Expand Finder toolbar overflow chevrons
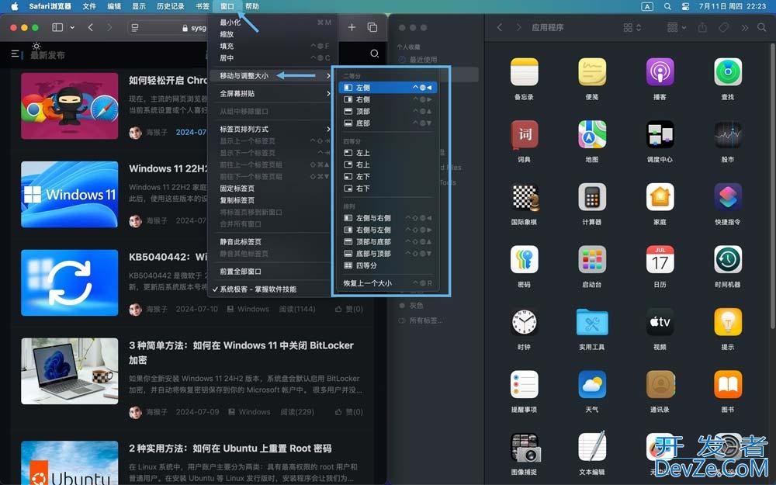The image size is (776, 485). click(x=744, y=28)
